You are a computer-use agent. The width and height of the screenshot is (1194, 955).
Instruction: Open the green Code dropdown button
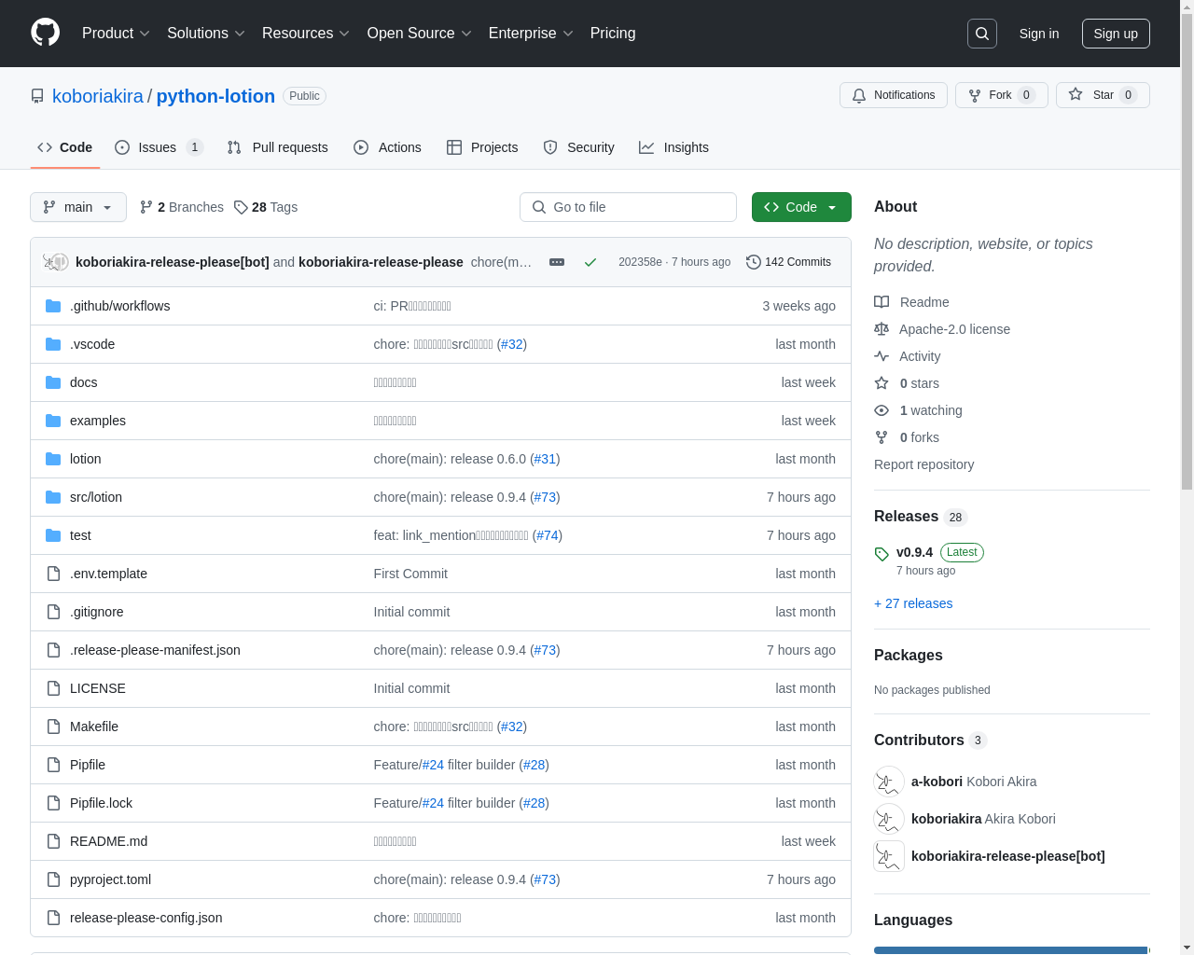click(x=801, y=207)
